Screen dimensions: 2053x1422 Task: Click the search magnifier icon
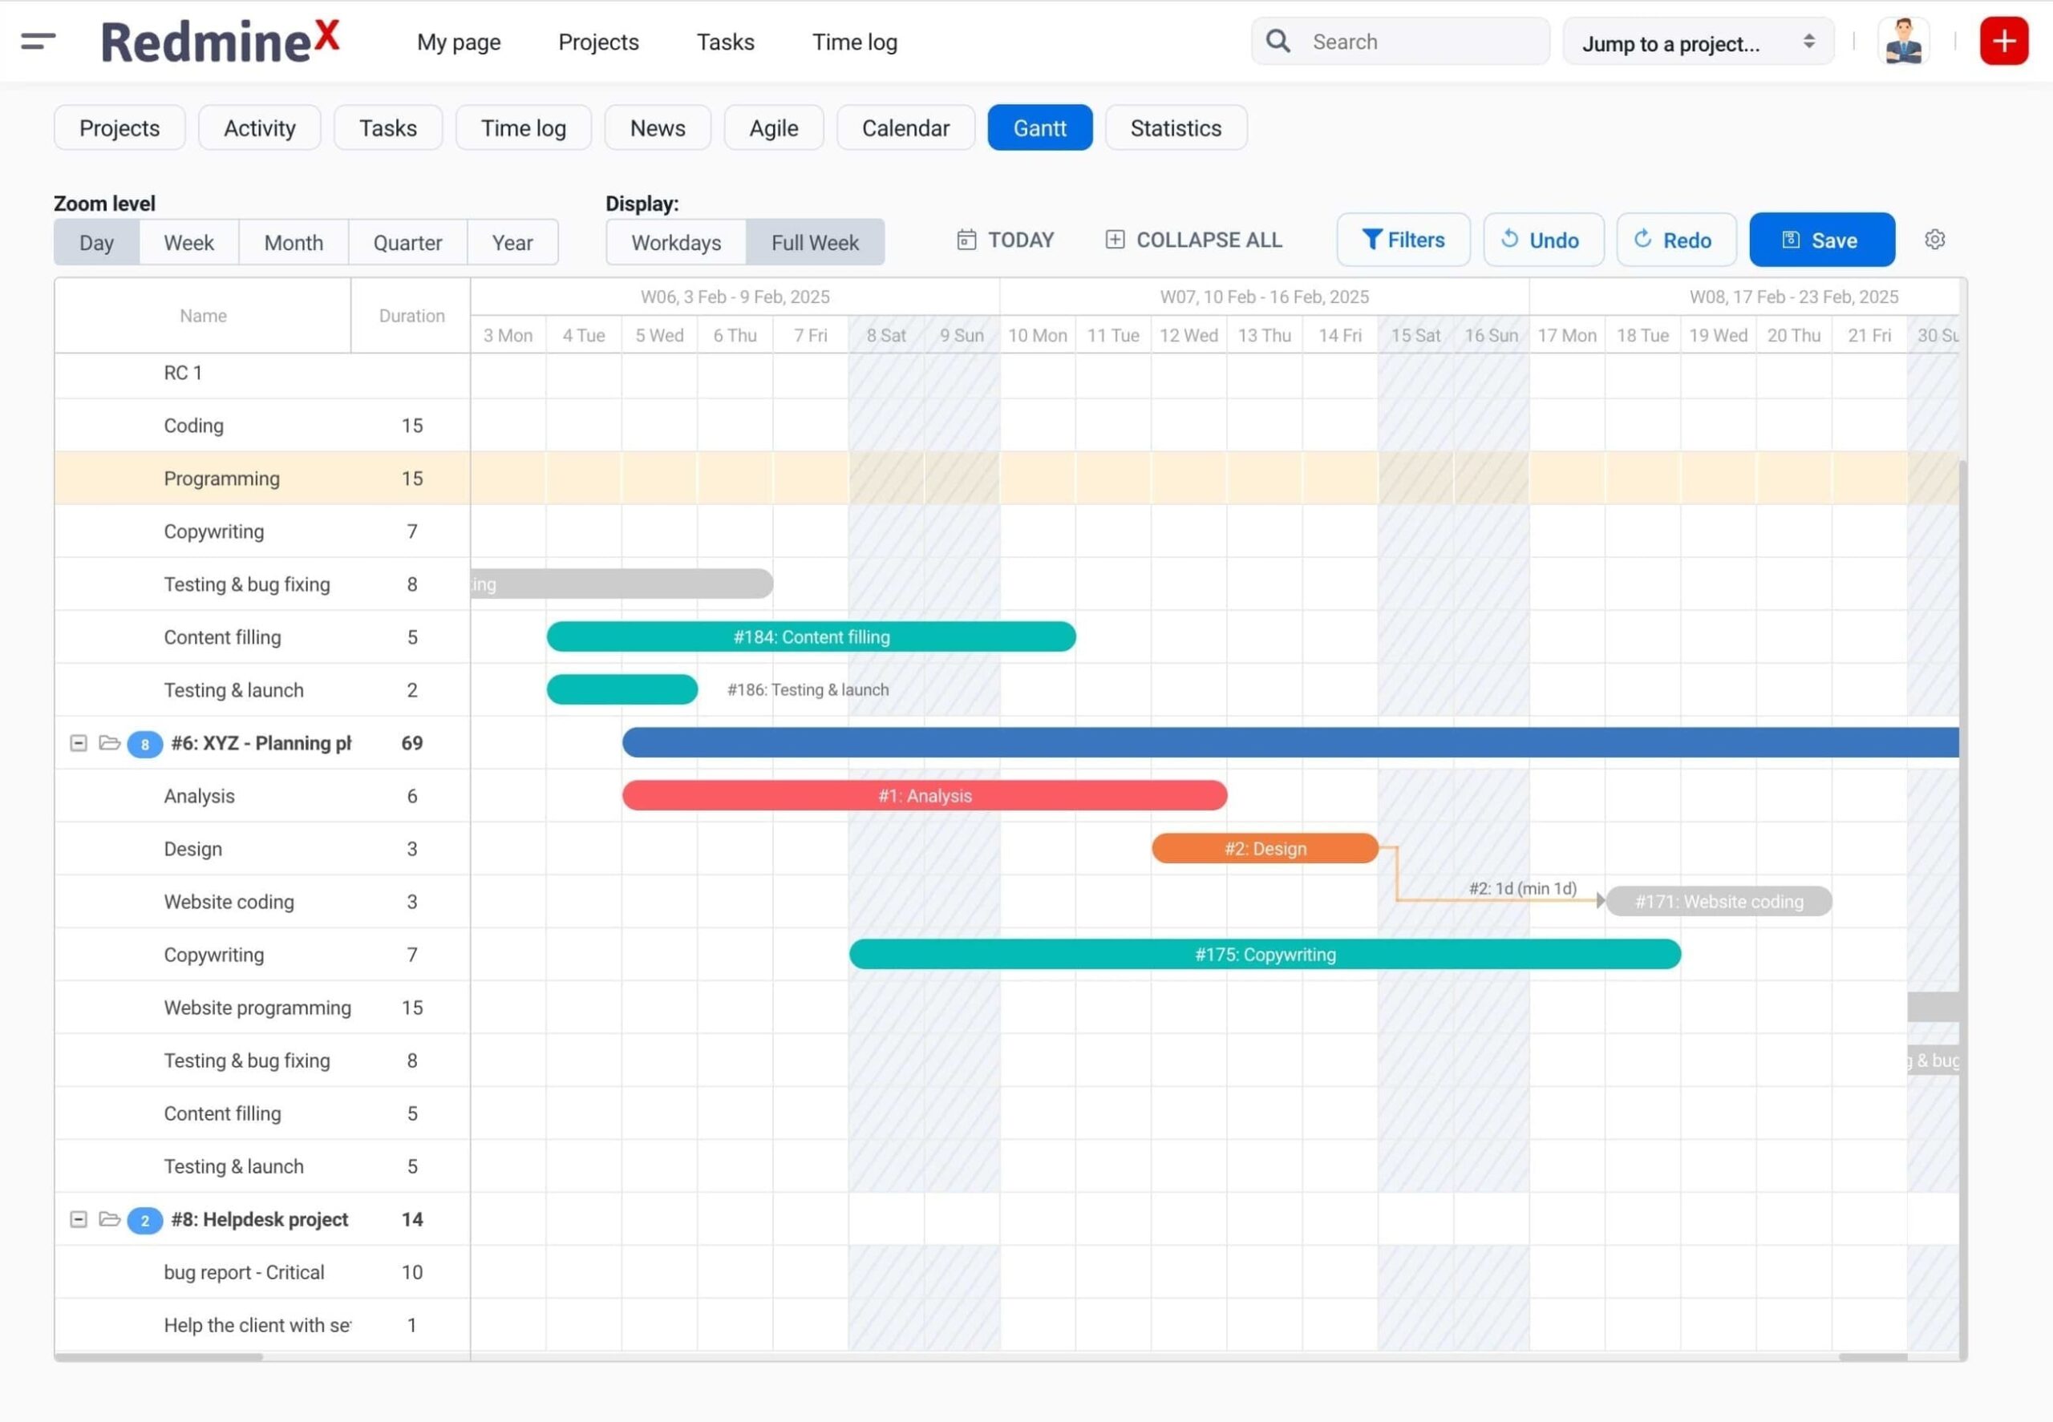pos(1278,41)
